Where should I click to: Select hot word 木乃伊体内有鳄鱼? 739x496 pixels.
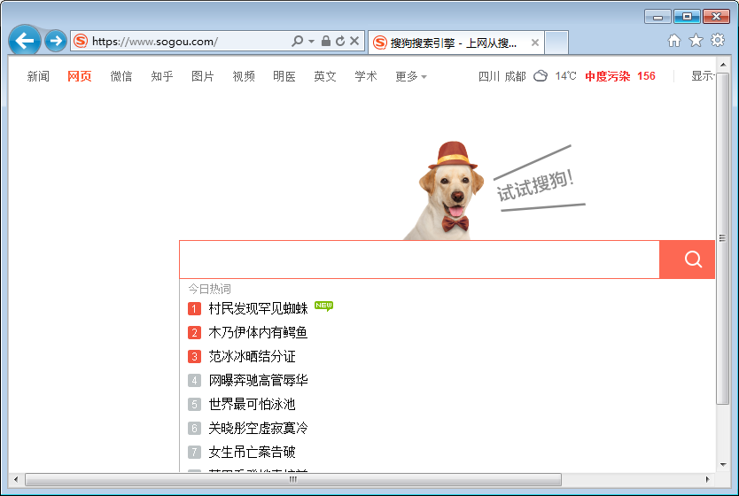(258, 332)
